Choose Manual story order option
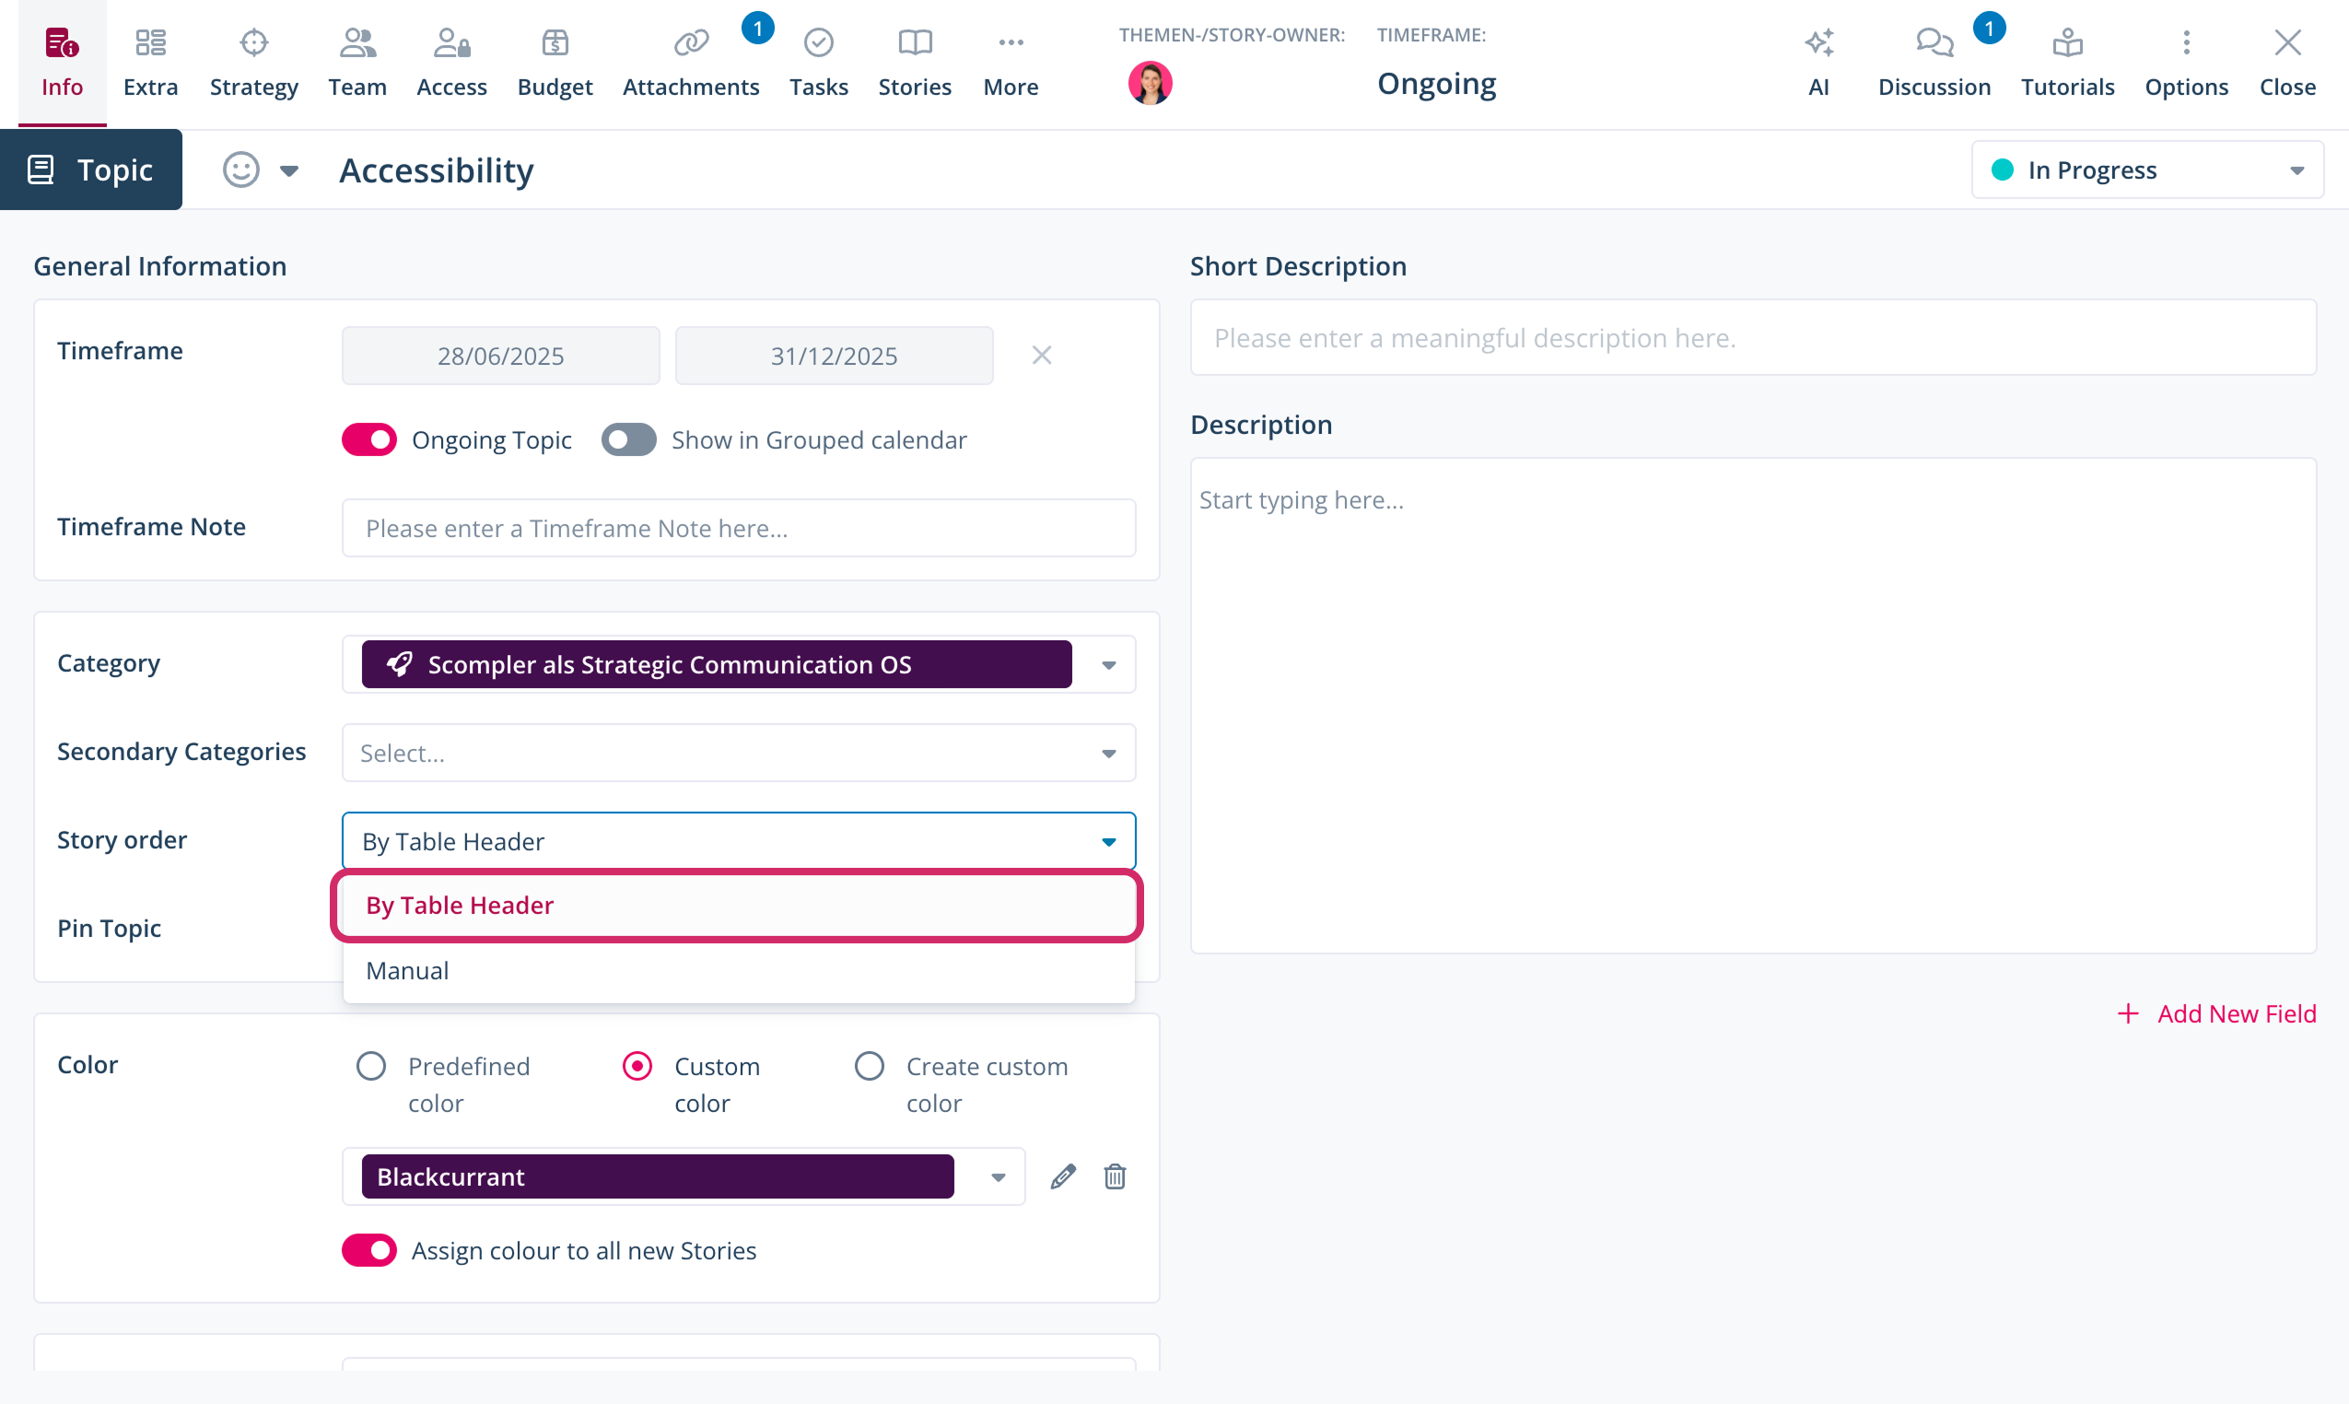Image resolution: width=2349 pixels, height=1404 pixels. pos(738,971)
